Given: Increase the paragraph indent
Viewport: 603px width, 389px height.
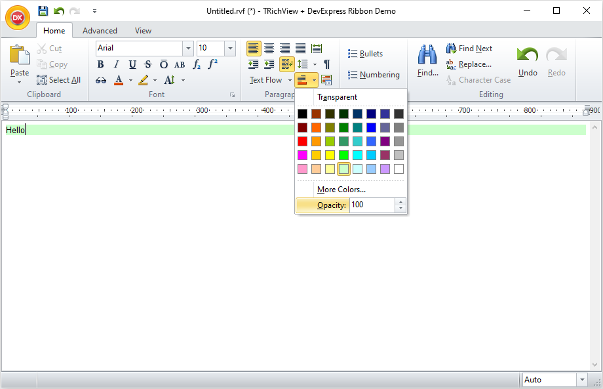Looking at the screenshot, I should pos(269,64).
